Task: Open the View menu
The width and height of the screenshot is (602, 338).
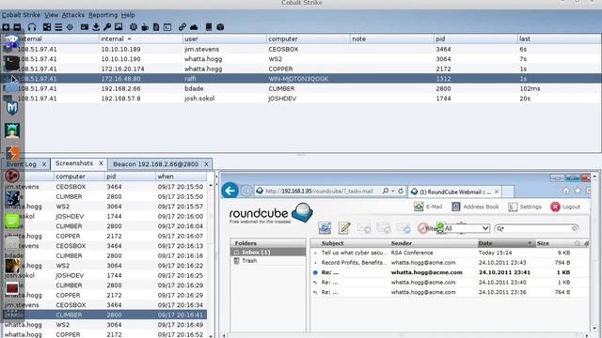Action: tap(51, 15)
